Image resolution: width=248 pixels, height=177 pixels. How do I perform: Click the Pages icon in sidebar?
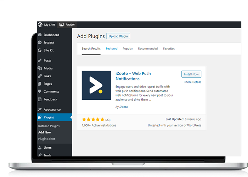(x=40, y=84)
